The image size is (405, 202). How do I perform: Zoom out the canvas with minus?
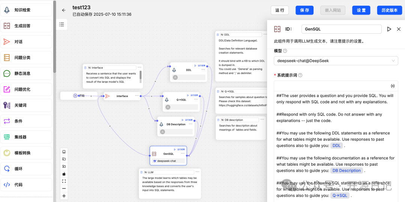[x=64, y=189]
